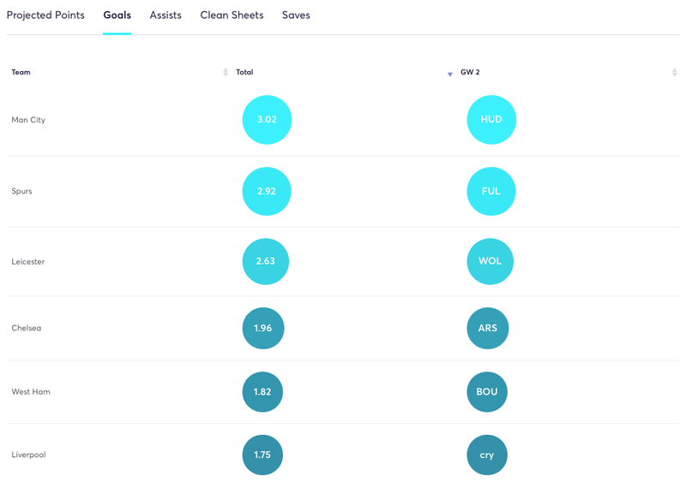This screenshot has width=686, height=482.
Task: Click the cry fixture bubble
Action: 487,455
